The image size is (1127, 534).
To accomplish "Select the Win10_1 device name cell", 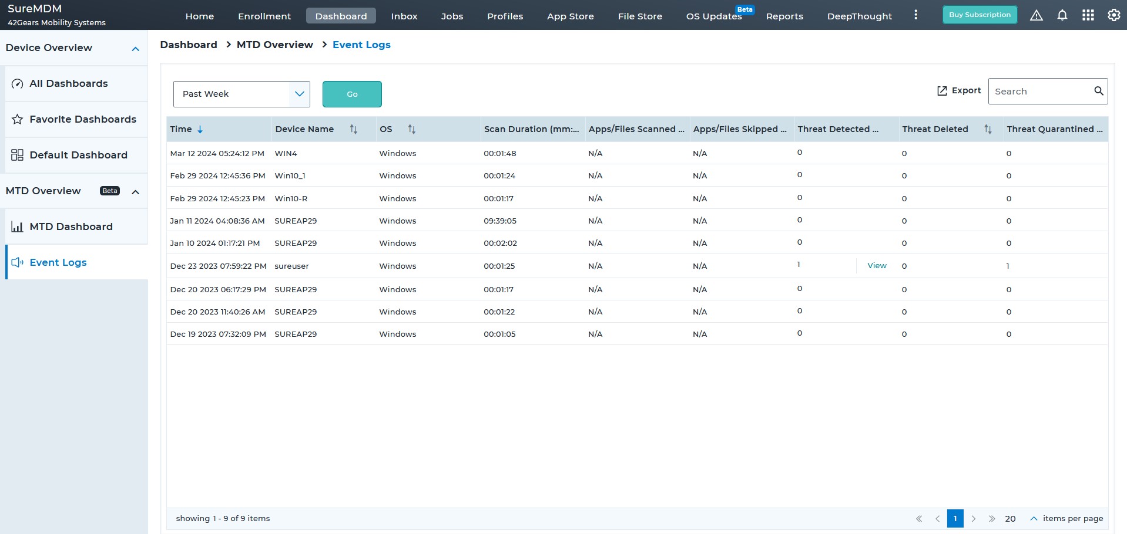I will click(290, 175).
